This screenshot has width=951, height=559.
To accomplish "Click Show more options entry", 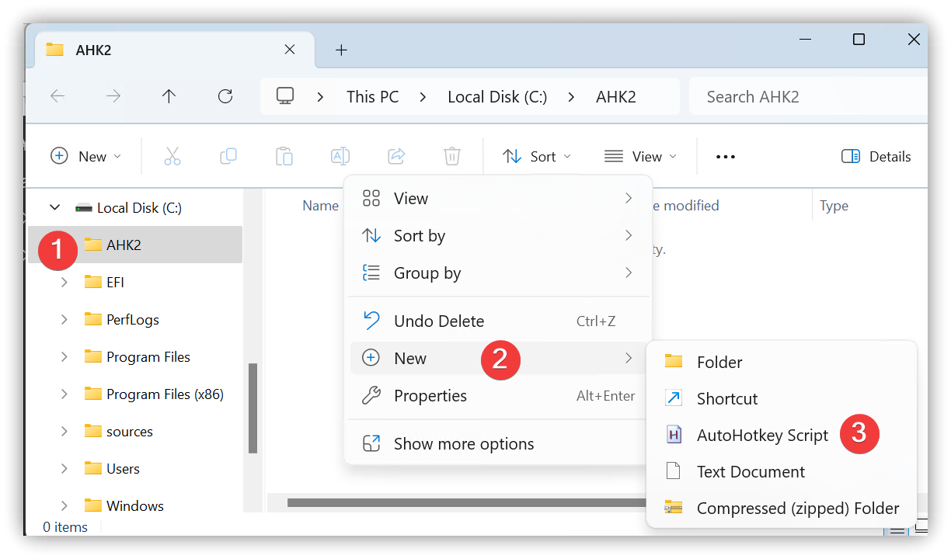I will [x=497, y=444].
